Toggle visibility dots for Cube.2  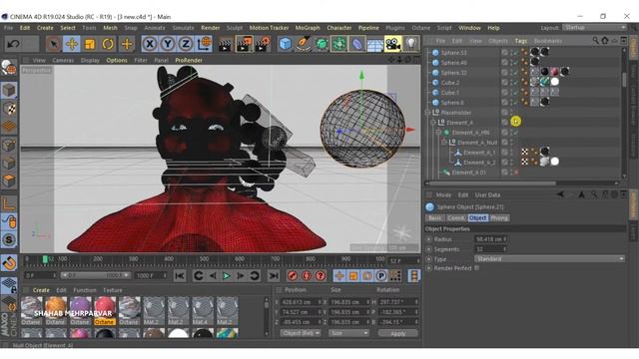coord(511,82)
